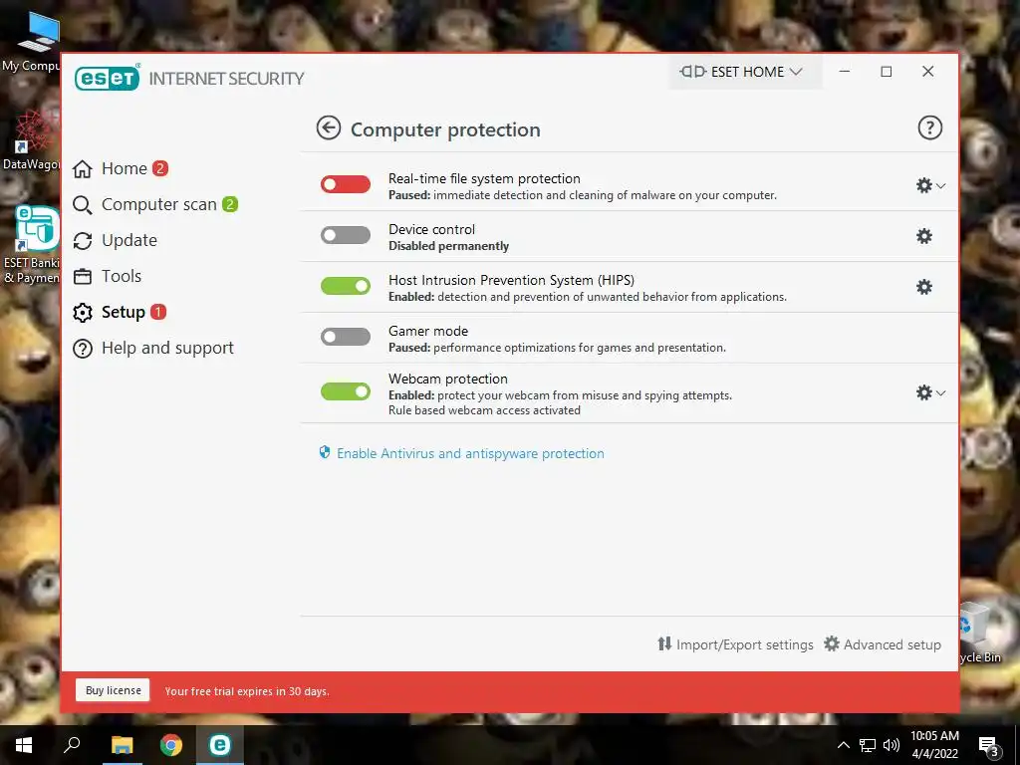Maximize the ESET window

point(886,72)
